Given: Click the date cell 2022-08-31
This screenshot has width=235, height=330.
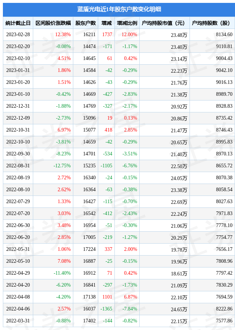Looking at the screenshot, I should [x=18, y=166].
